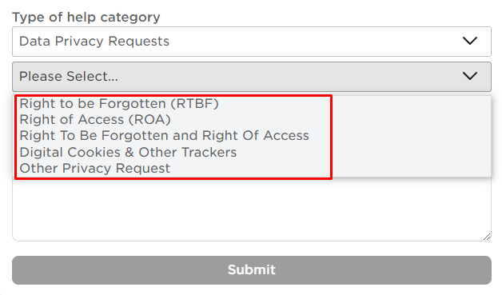Click the gray Submit button at form bottom
Image resolution: width=502 pixels, height=295 pixels.
point(252,270)
